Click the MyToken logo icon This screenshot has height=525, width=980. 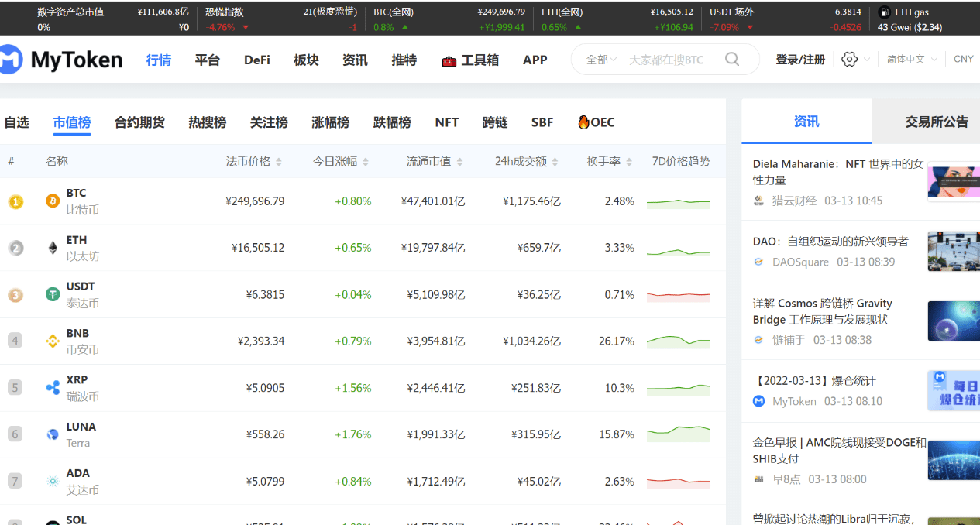click(x=14, y=59)
